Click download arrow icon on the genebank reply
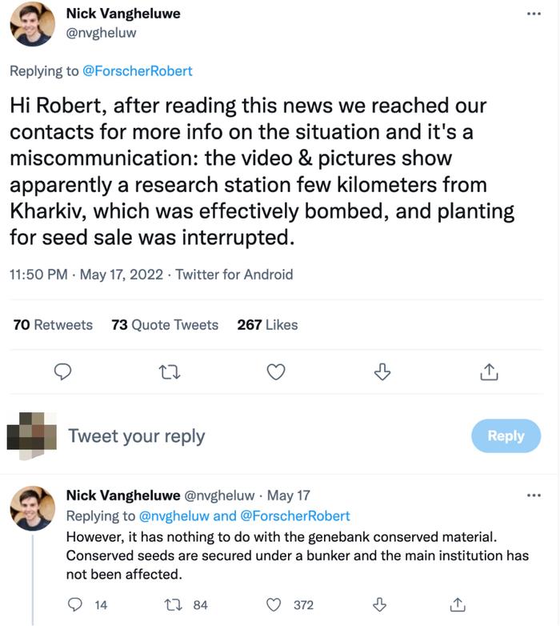Image resolution: width=560 pixels, height=626 pixels. 379,605
